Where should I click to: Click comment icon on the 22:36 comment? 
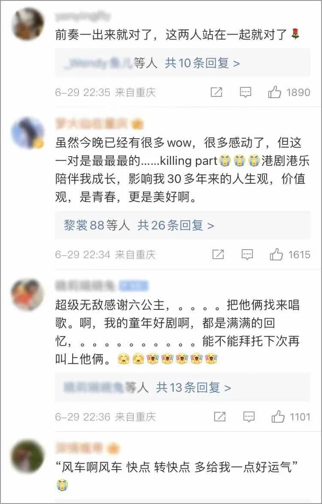point(249,417)
